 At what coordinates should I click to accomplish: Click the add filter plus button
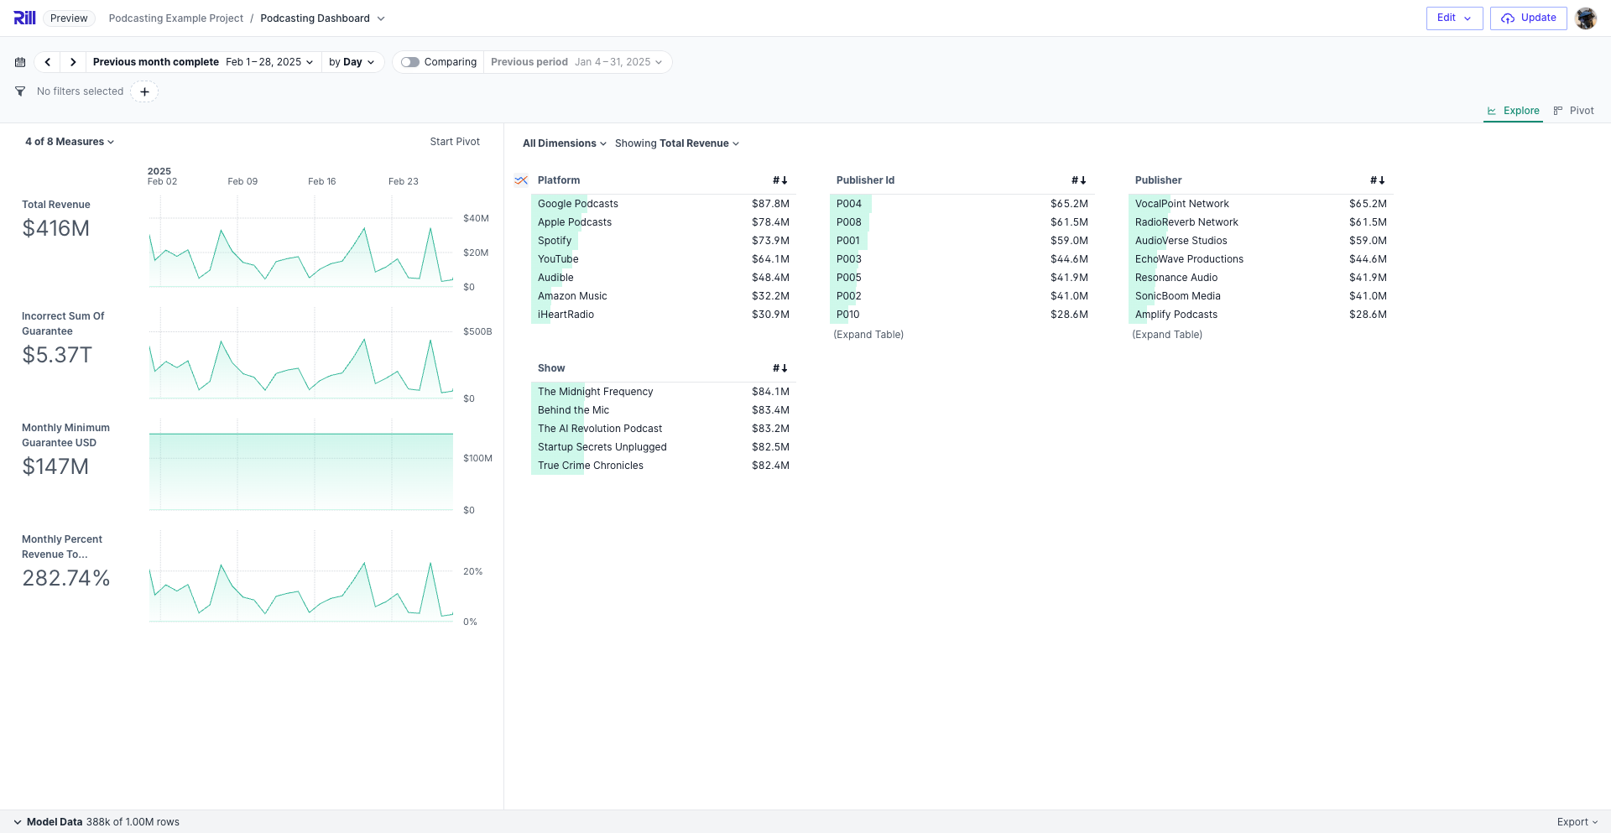click(x=144, y=91)
